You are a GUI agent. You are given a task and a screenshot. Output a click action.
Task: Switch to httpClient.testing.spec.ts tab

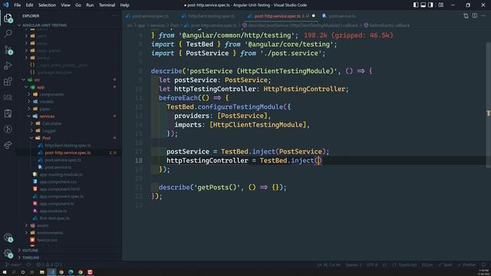211,16
